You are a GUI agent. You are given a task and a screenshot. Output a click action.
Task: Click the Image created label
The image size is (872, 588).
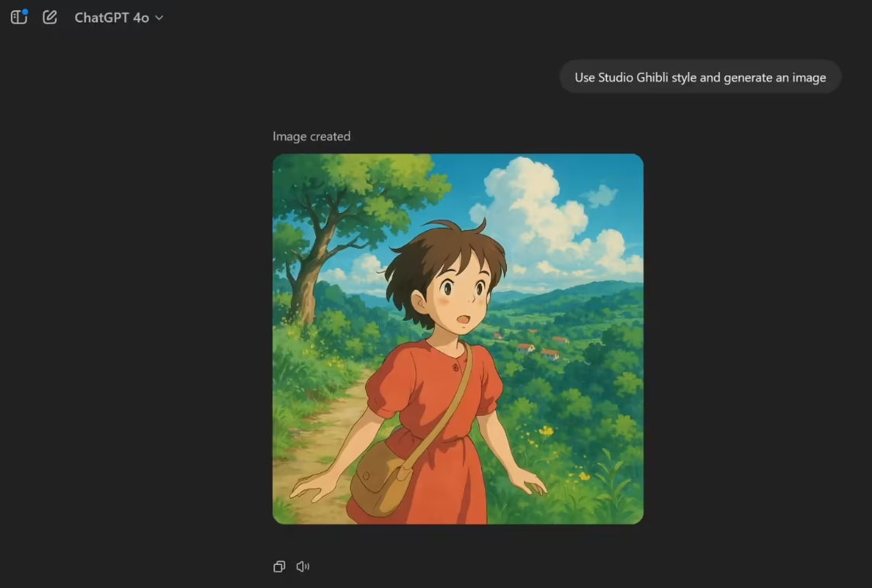311,136
